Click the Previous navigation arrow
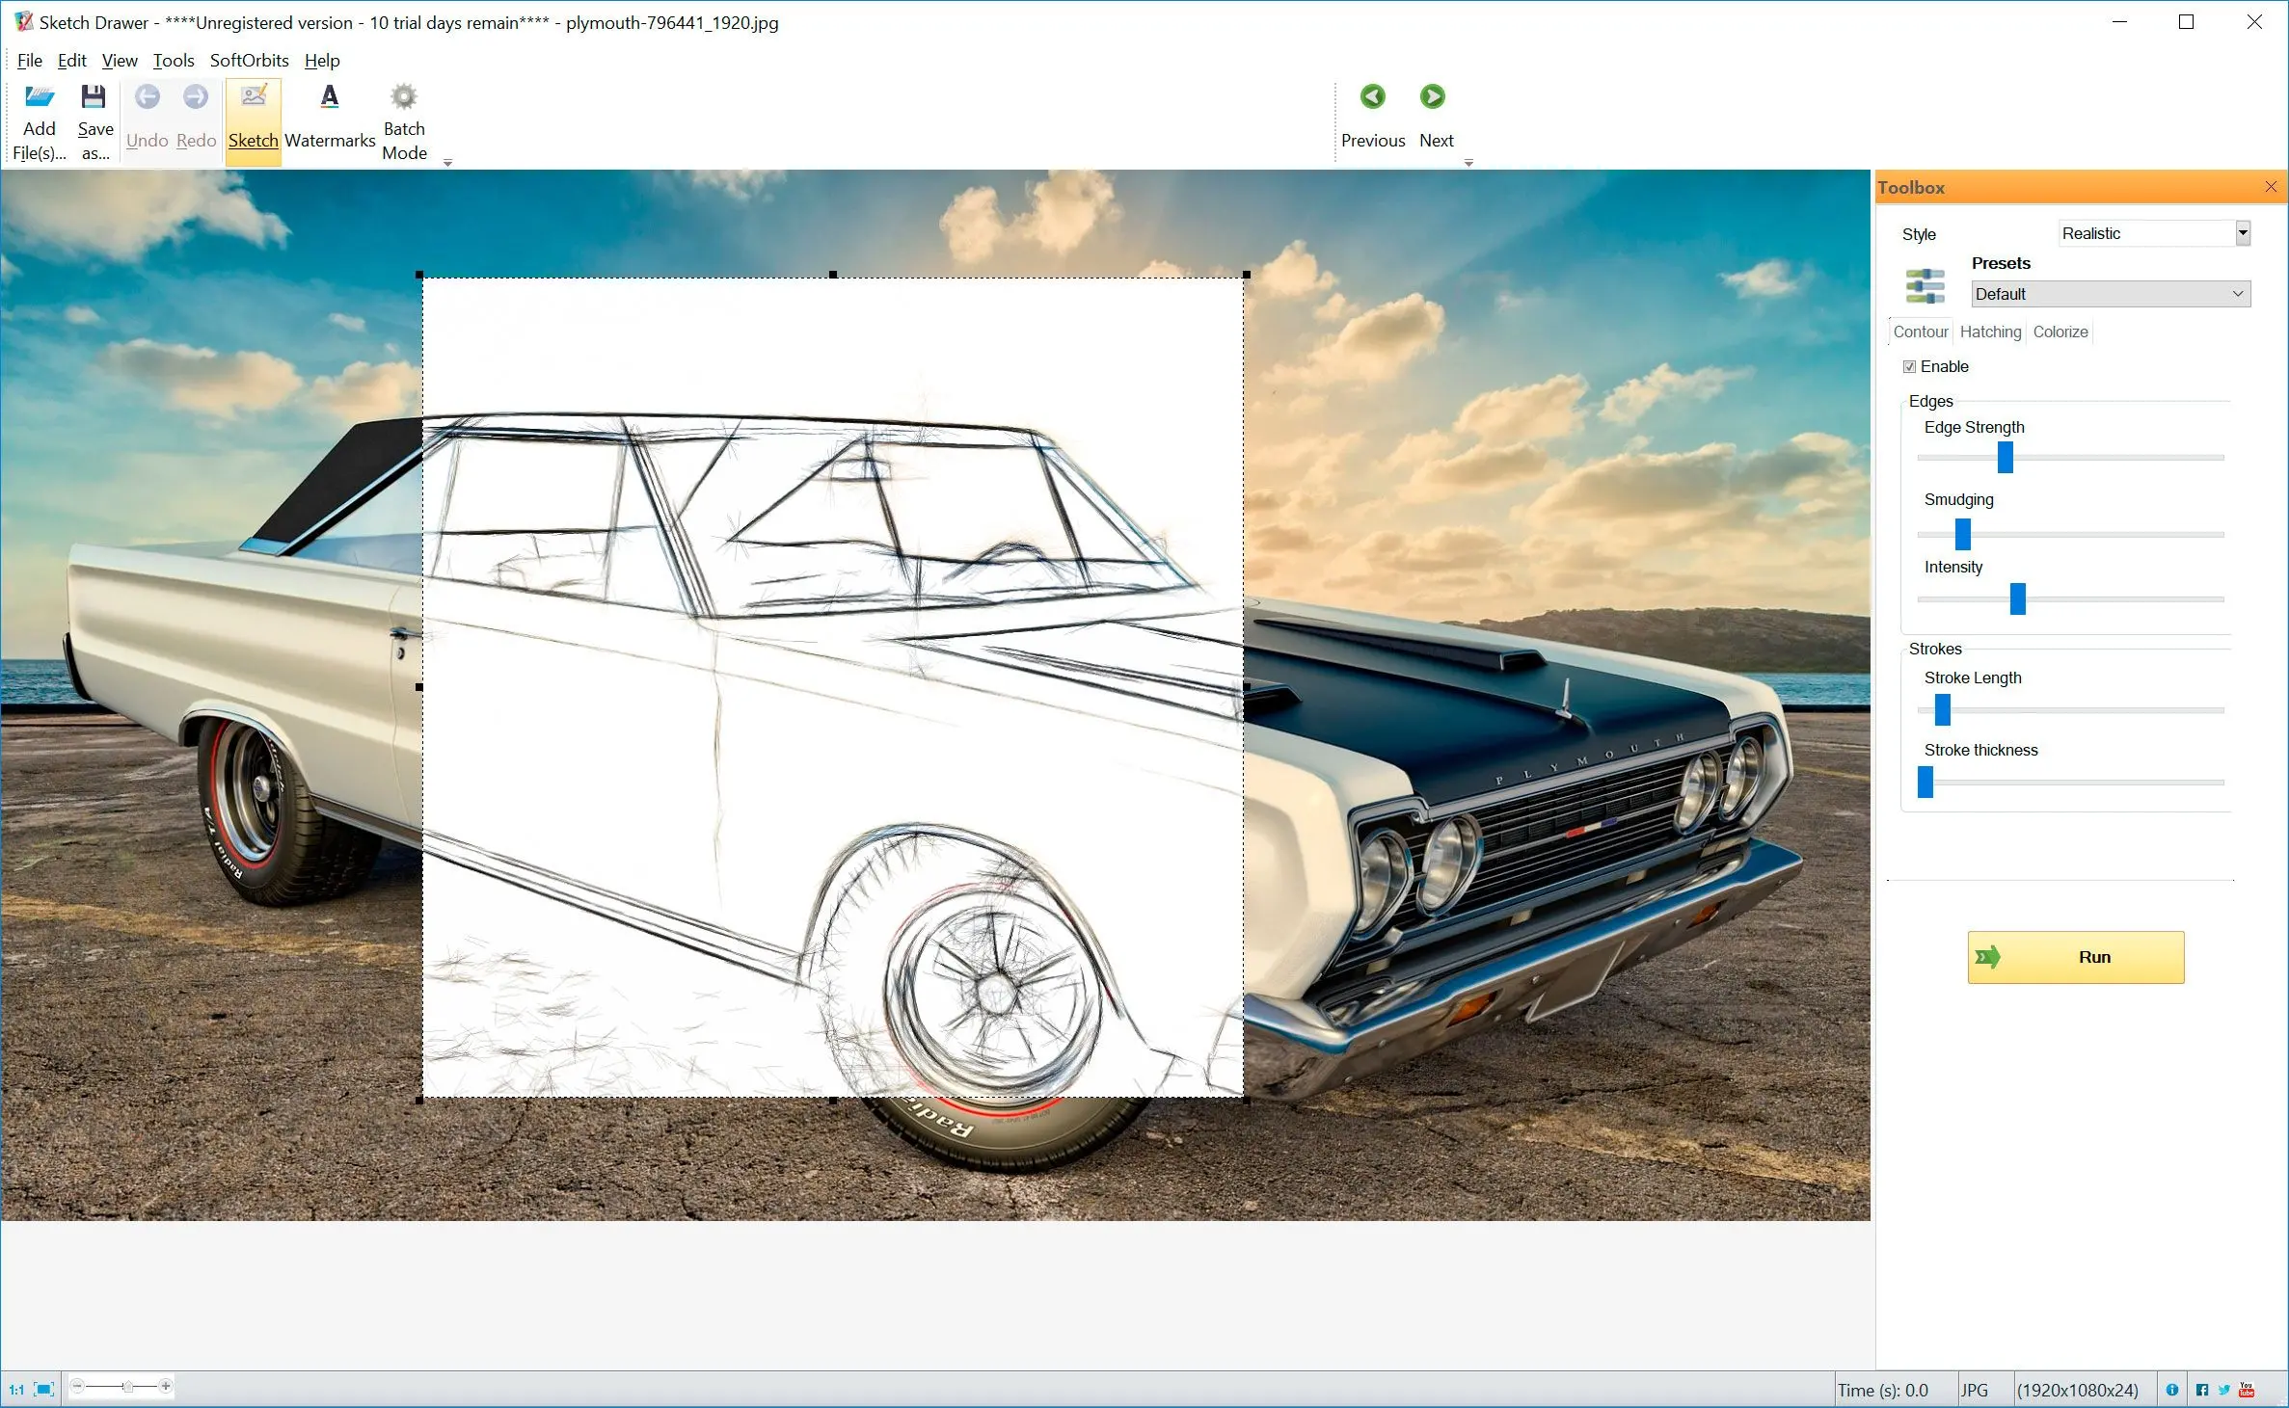The height and width of the screenshot is (1408, 2289). click(1372, 94)
